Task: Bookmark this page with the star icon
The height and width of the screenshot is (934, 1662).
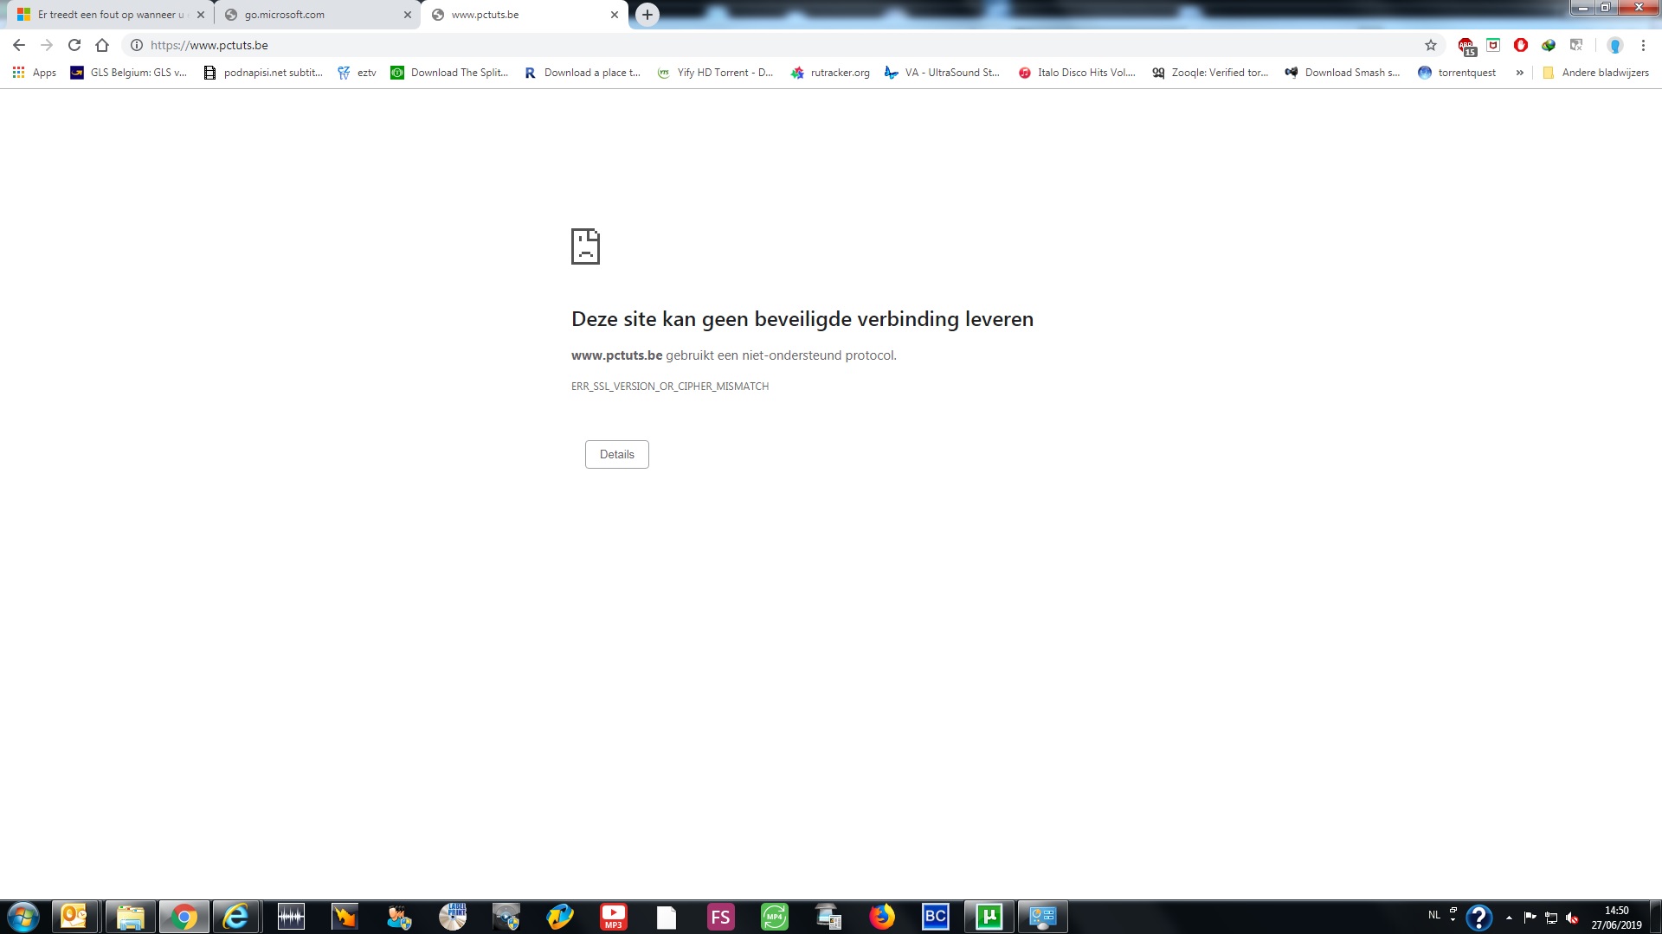Action: point(1431,45)
